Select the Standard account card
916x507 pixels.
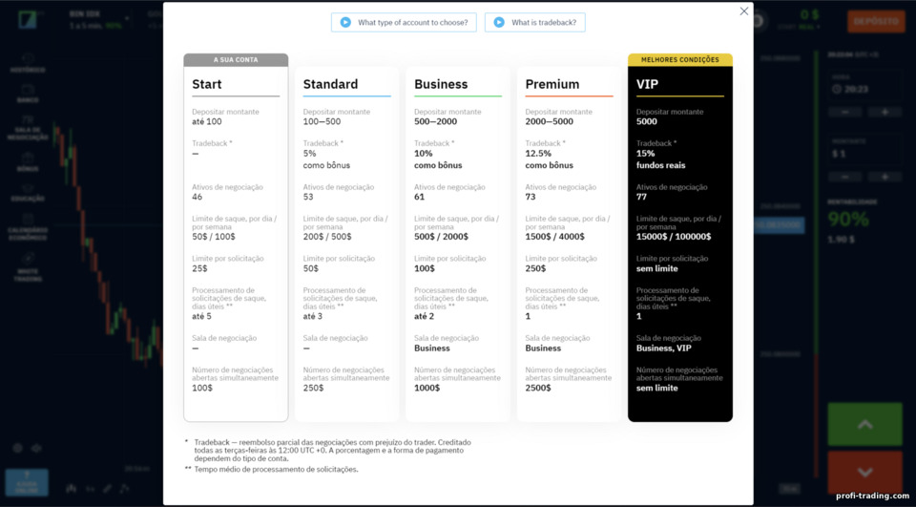pyautogui.click(x=347, y=243)
